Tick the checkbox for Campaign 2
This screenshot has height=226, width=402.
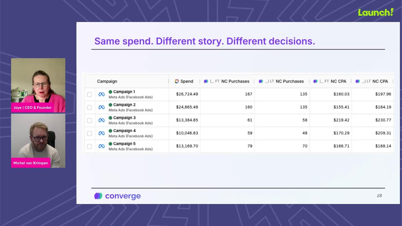tap(90, 107)
